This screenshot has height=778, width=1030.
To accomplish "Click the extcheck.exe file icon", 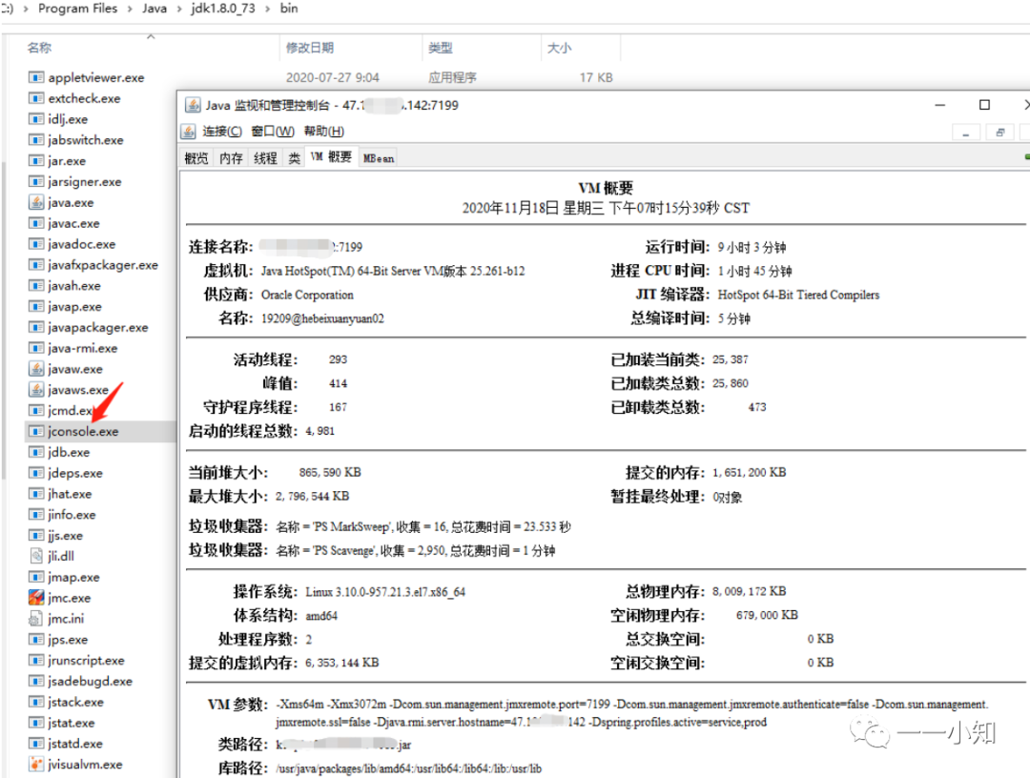I will [36, 98].
